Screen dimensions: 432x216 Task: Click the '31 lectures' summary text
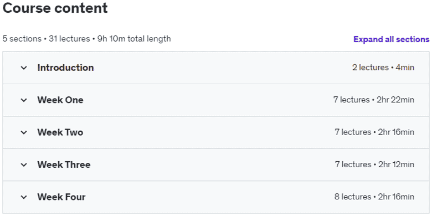tap(69, 39)
